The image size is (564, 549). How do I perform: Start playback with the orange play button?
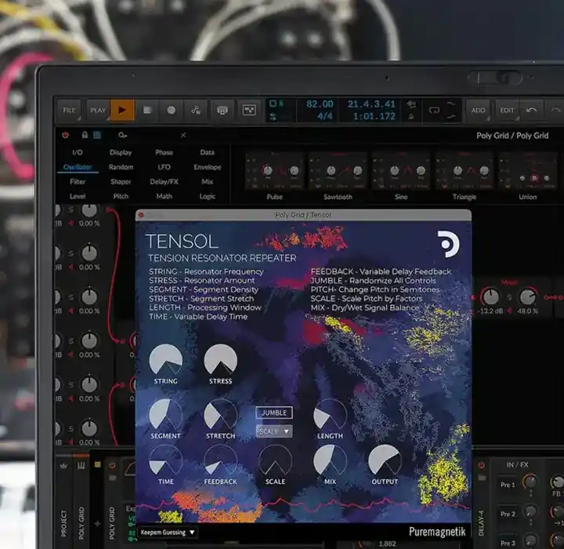(122, 110)
